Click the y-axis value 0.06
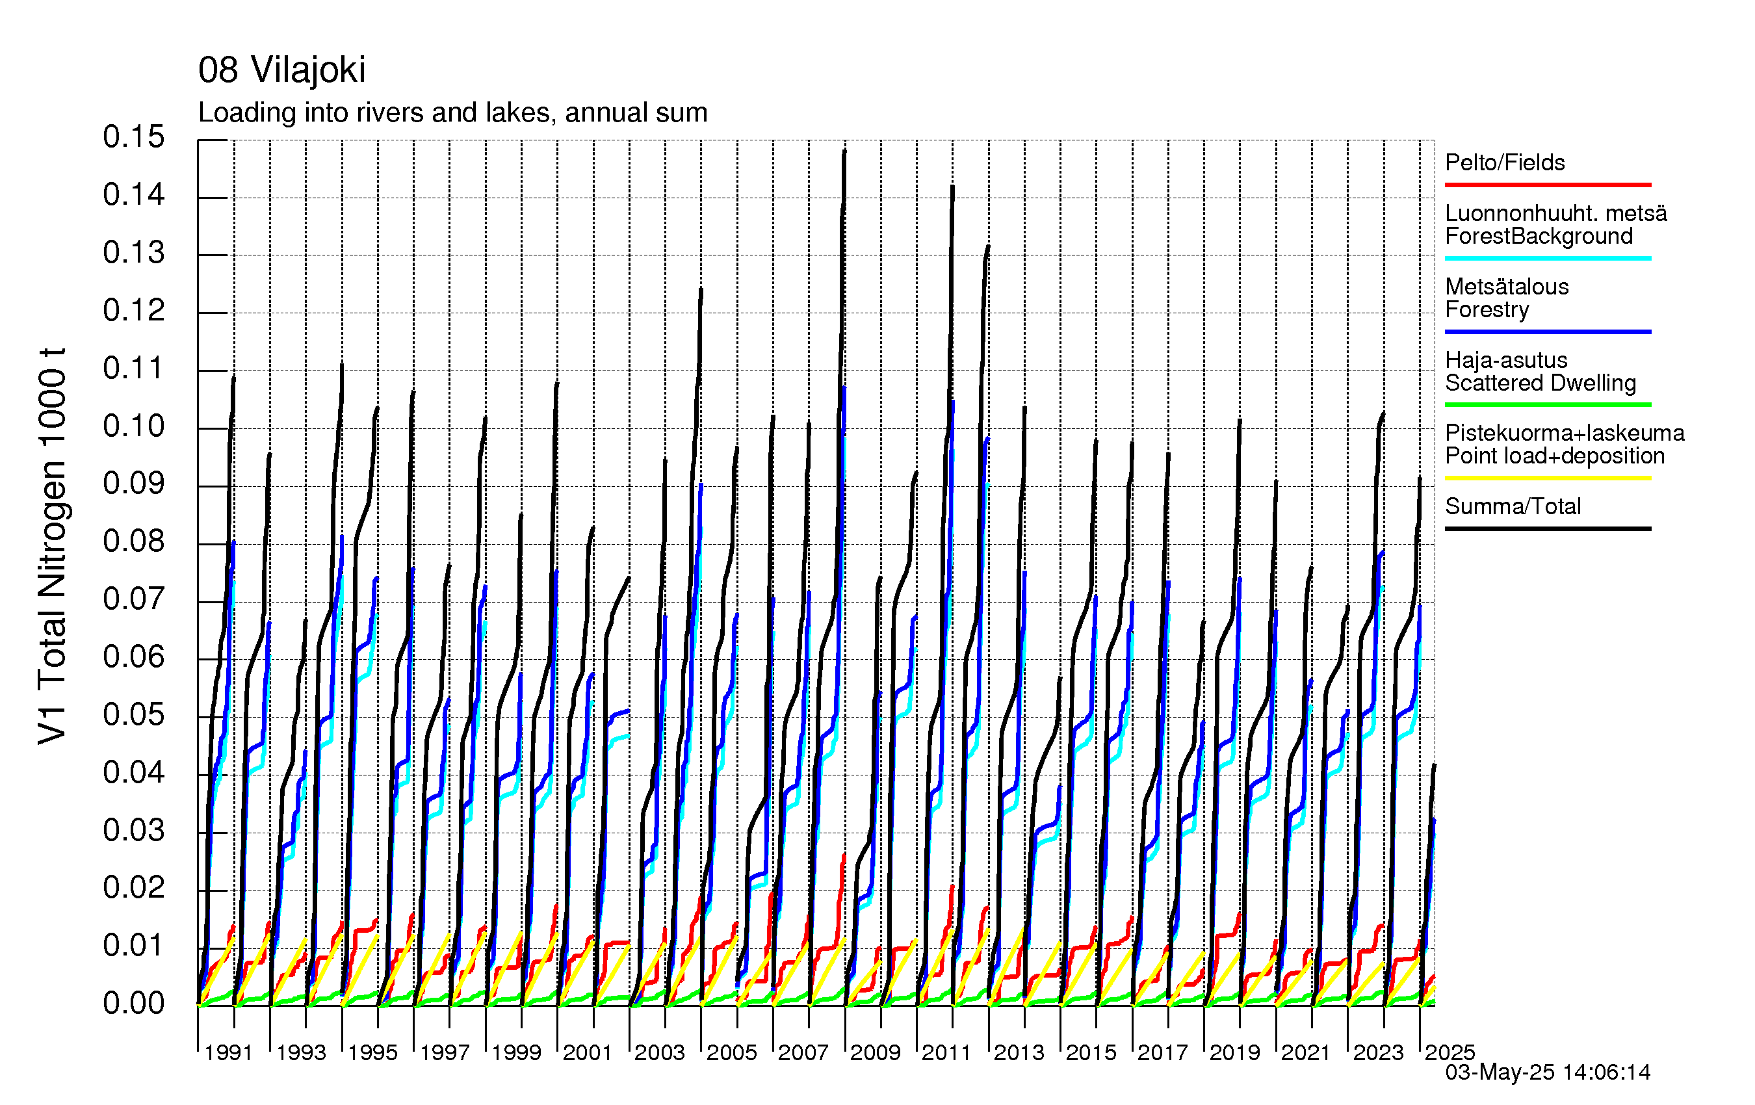Screen dimensions: 1755x1105 coord(133,657)
